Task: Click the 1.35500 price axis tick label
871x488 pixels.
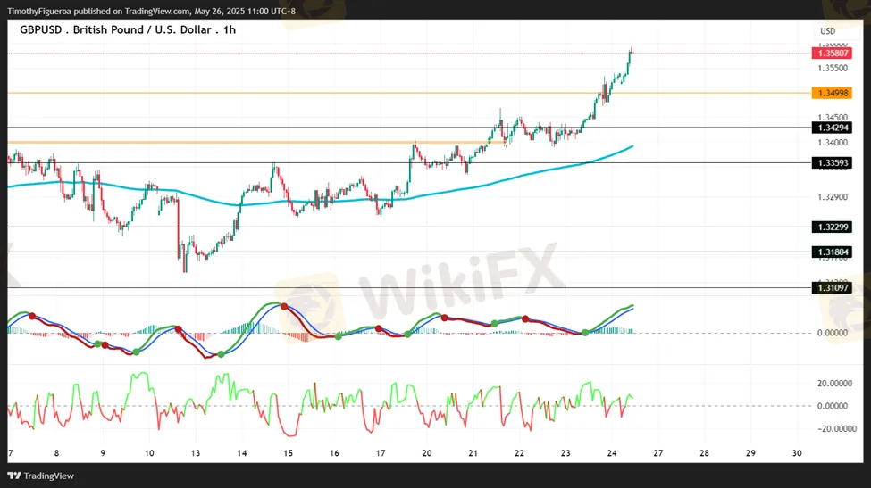Action: click(x=832, y=68)
